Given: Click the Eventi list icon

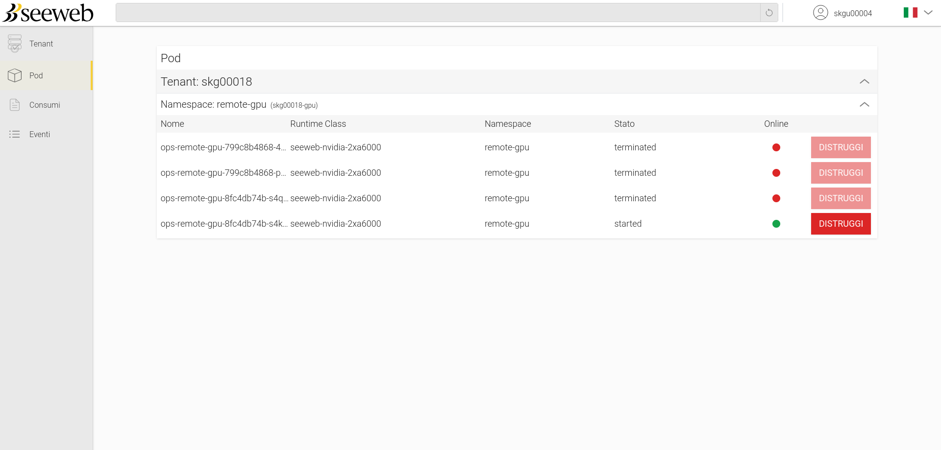Looking at the screenshot, I should 15,134.
